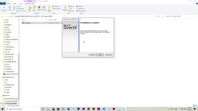The image size is (198, 111).
Task: Click the Back navigation arrow
Action: pyautogui.click(x=2, y=16)
